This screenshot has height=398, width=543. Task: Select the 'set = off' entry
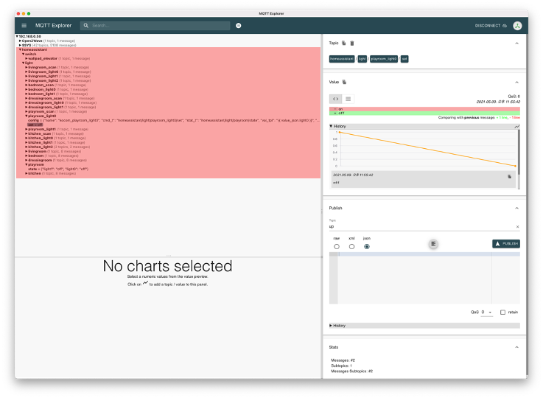(x=35, y=125)
